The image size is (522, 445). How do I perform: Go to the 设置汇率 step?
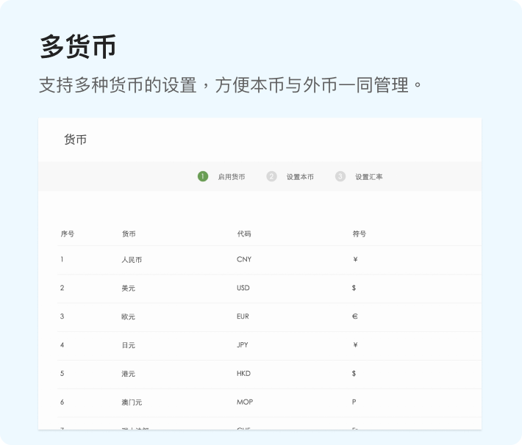[369, 177]
